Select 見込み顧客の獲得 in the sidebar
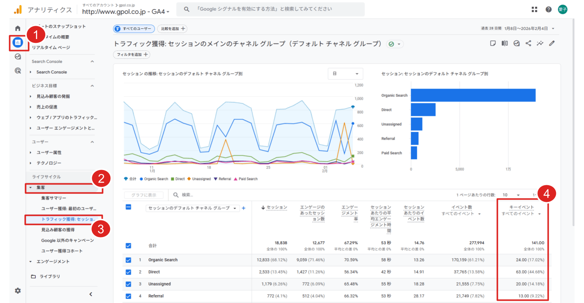 click(58, 230)
